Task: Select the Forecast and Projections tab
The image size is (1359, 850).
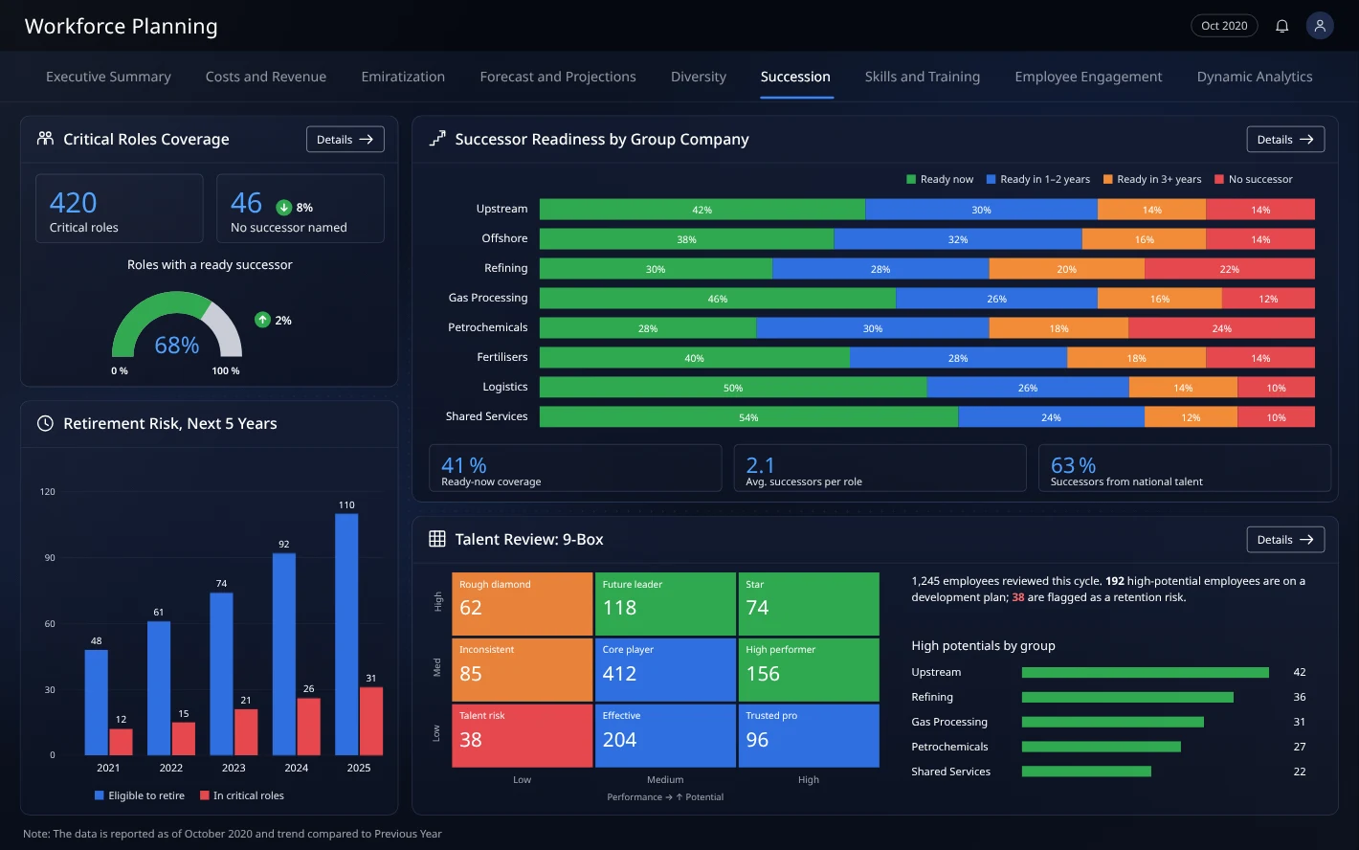Action: [x=558, y=77]
